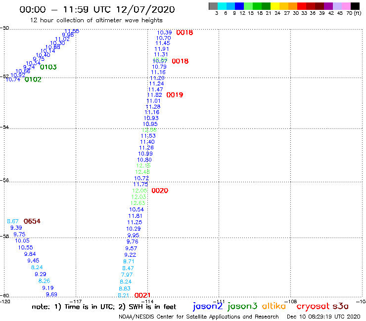
Task: Click the gray 3 ft legend swatch
Action: pyautogui.click(x=213, y=6)
